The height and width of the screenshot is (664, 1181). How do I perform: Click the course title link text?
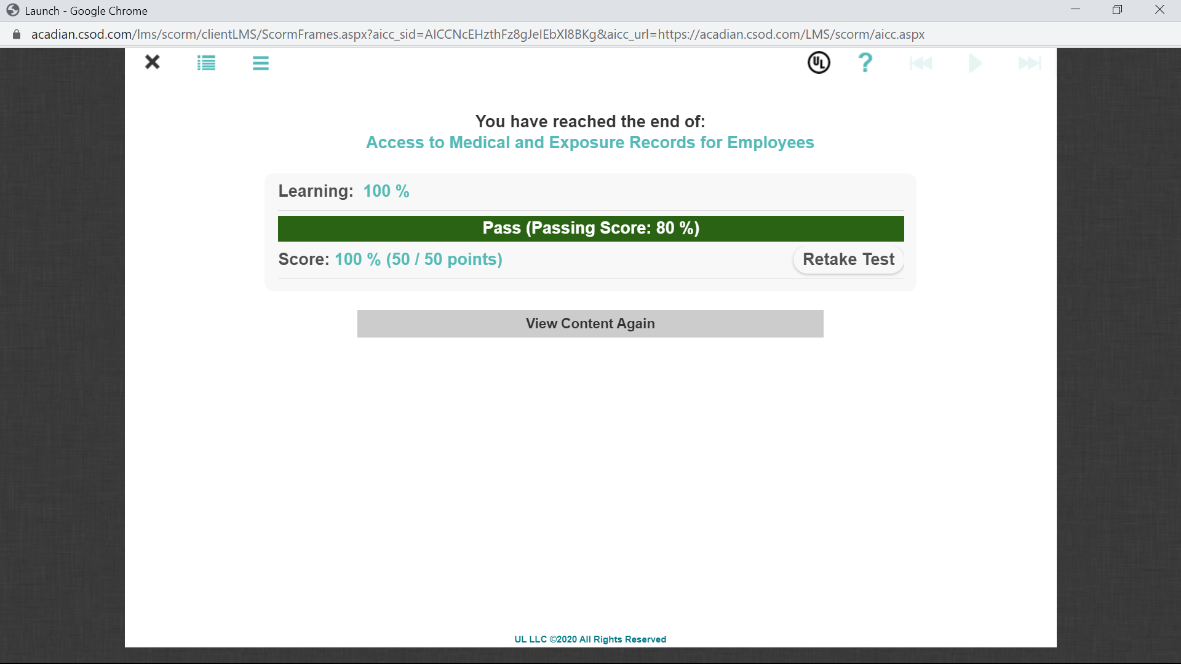point(590,143)
